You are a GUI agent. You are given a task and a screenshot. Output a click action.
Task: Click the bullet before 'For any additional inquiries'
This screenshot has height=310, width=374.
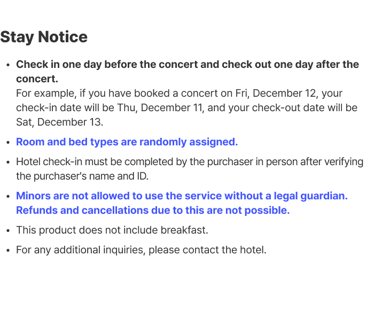pos(8,250)
